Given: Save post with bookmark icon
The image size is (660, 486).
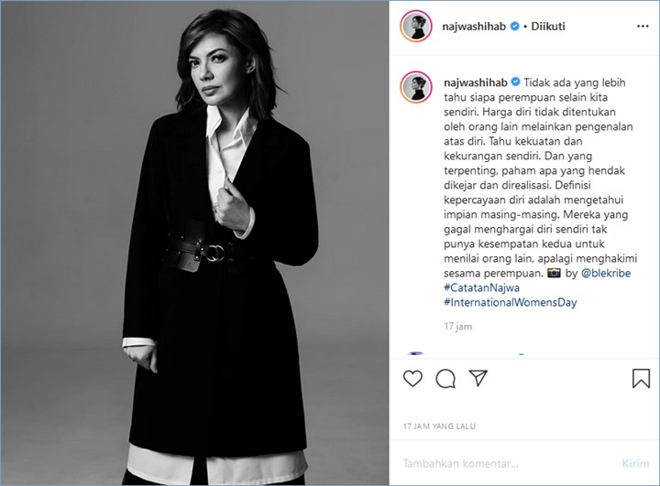Looking at the screenshot, I should pyautogui.click(x=641, y=378).
